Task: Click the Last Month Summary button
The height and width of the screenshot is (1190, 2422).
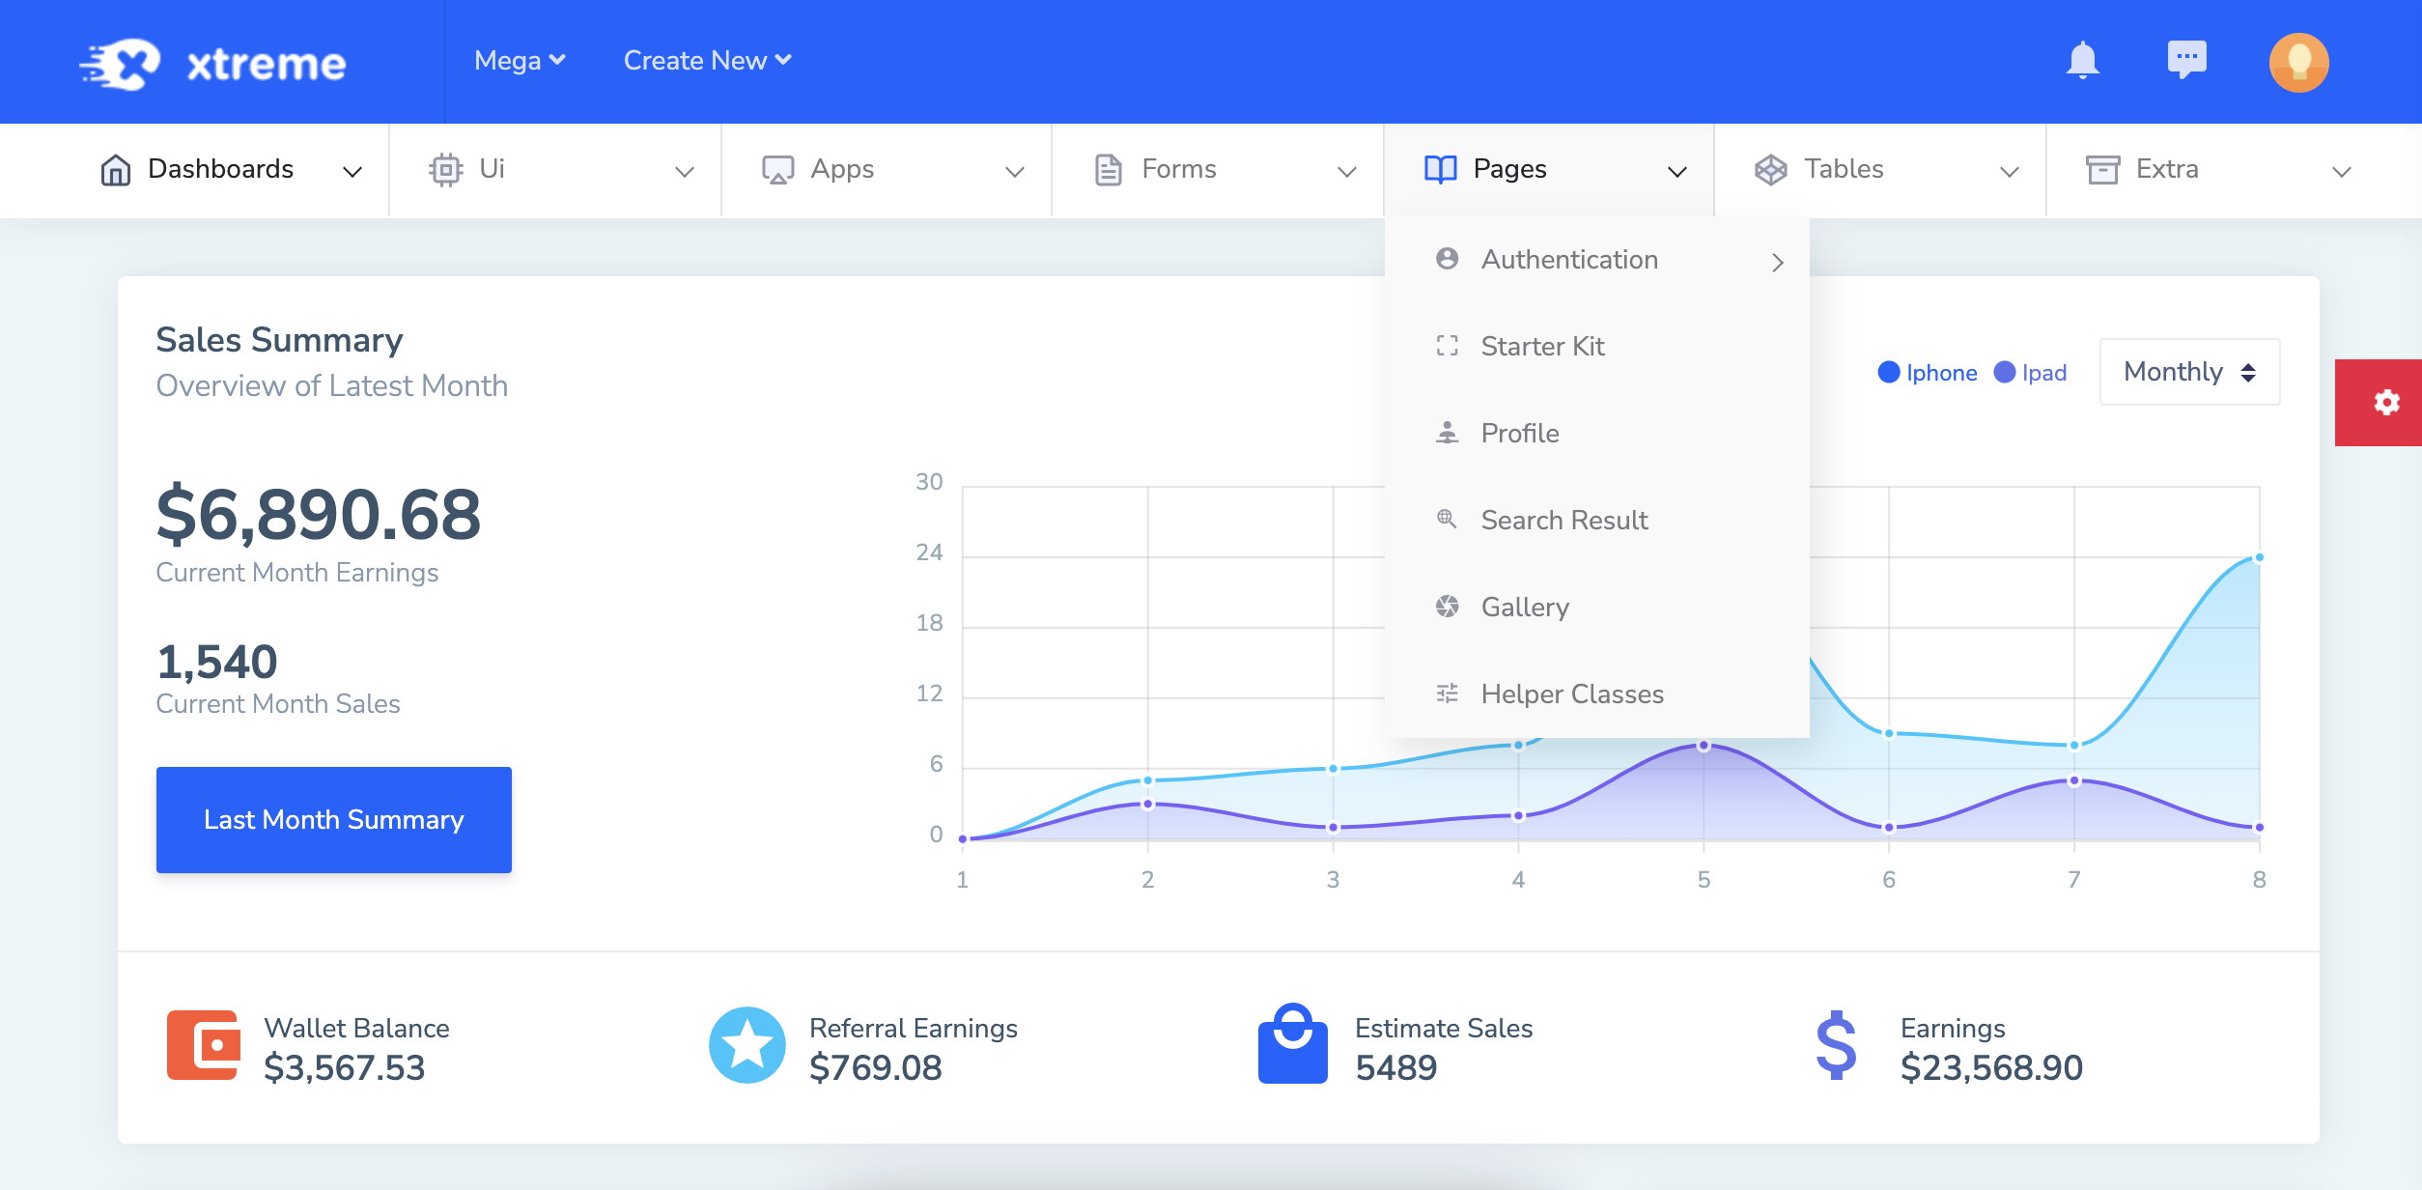Action: pos(334,820)
